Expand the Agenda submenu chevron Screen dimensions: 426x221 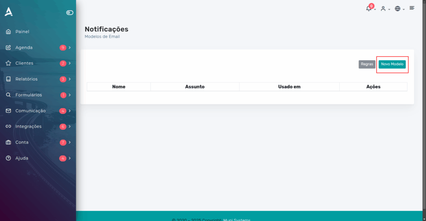70,47
